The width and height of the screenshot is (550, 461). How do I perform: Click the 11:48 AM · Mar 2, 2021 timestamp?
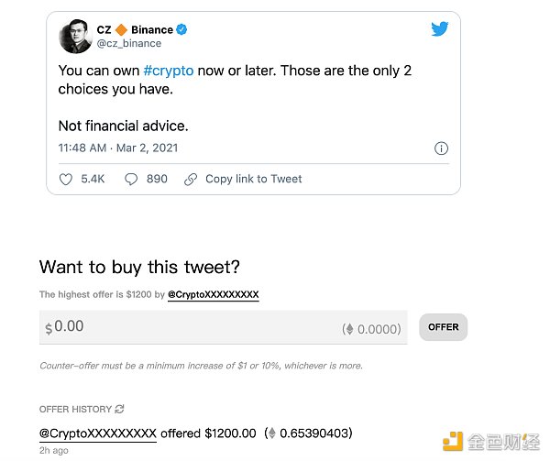[x=118, y=148]
